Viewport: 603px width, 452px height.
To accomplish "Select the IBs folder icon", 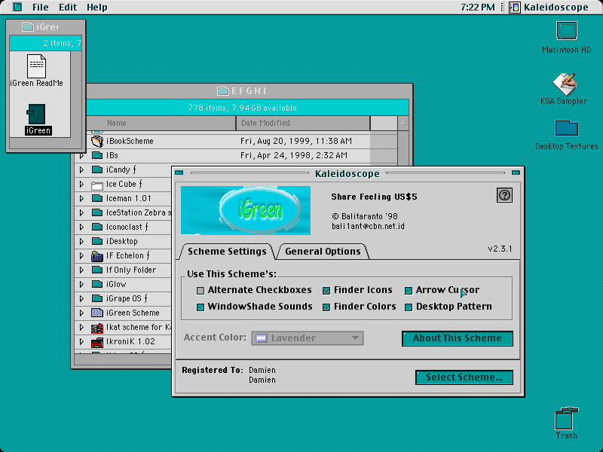I will click(x=97, y=155).
